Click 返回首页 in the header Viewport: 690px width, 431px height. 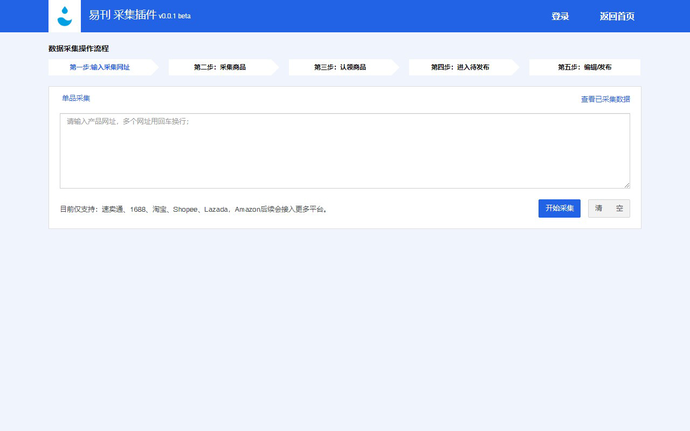[616, 16]
